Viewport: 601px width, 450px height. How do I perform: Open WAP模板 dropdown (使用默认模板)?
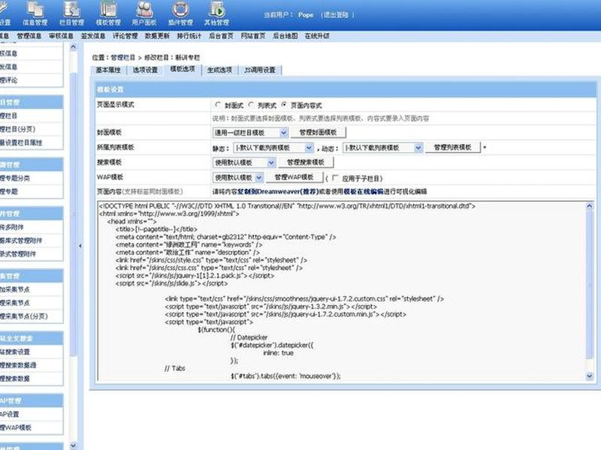[x=238, y=177]
